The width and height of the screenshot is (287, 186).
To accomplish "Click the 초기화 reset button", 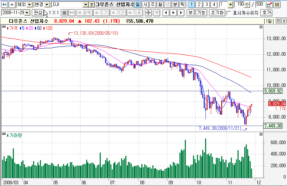I will (x=216, y=13).
